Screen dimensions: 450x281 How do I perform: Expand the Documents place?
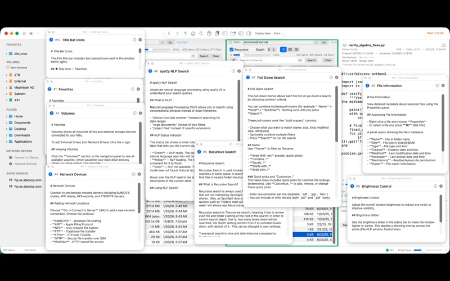[x=6, y=123]
